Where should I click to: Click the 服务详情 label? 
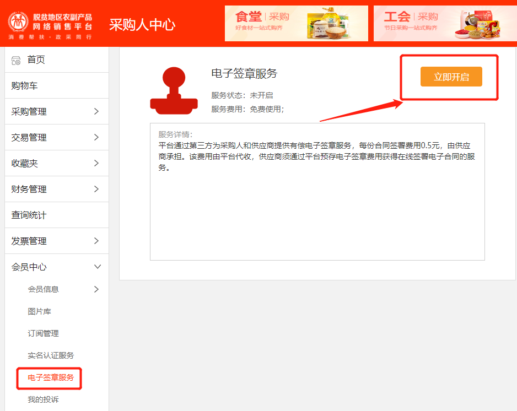coord(175,134)
